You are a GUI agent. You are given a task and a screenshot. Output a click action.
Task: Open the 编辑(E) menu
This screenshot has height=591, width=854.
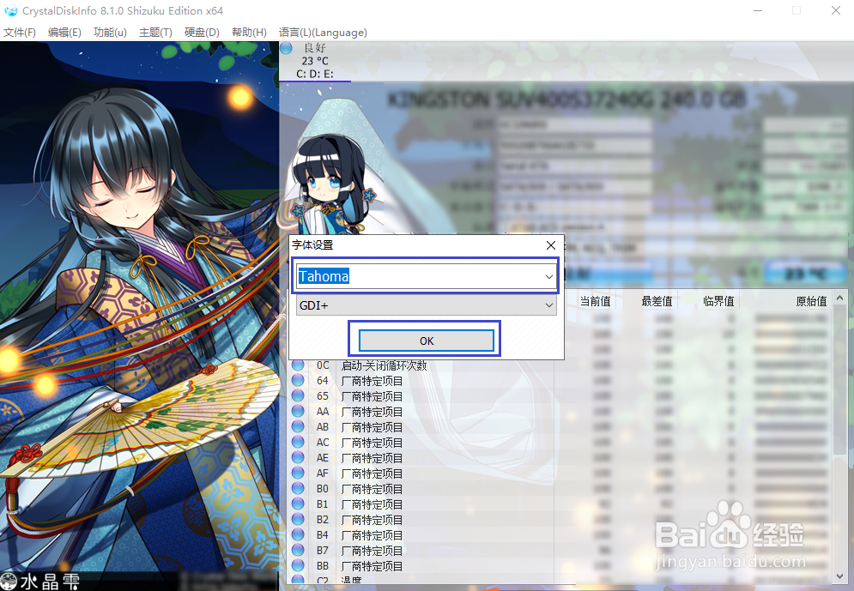[x=64, y=32]
